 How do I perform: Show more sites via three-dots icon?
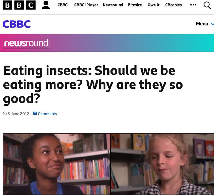[193, 5]
